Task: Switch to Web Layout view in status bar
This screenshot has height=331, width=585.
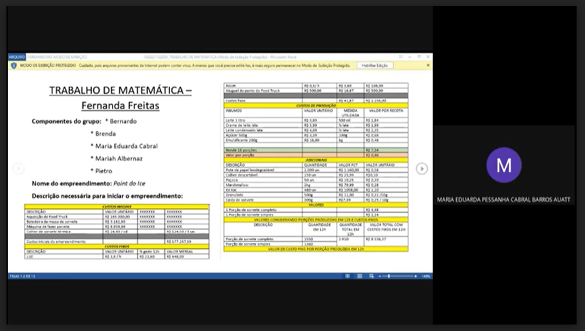Action: click(x=371, y=276)
